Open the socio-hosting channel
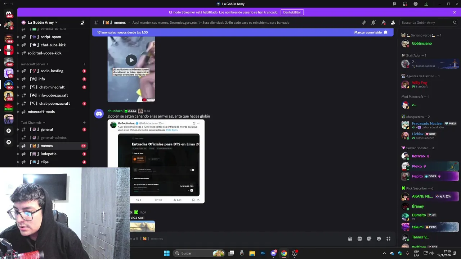The width and height of the screenshot is (461, 259). pos(53,71)
